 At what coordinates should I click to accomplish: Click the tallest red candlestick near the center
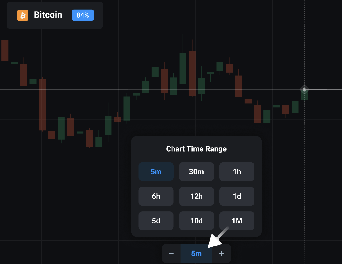pyautogui.click(x=192, y=73)
